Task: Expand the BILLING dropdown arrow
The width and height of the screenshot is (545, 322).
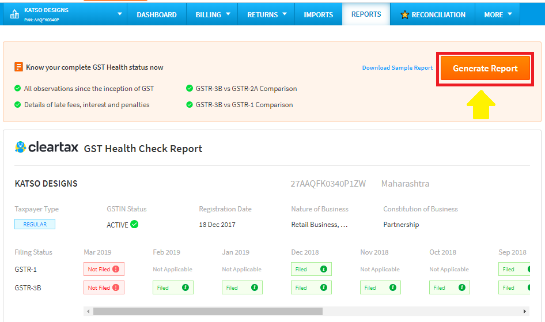Action: 228,14
